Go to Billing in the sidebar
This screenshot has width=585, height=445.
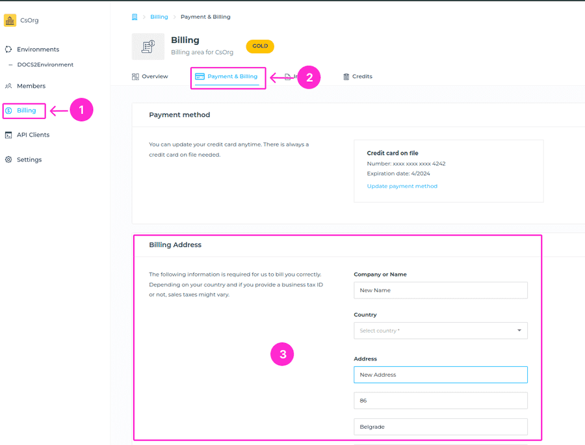point(26,111)
